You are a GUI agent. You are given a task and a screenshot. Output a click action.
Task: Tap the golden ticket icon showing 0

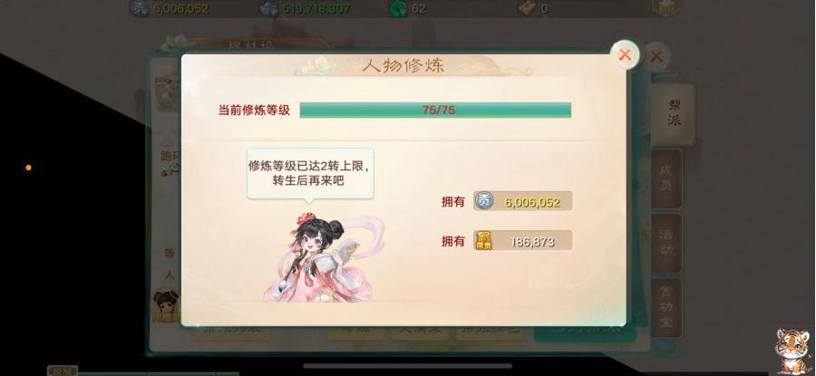tap(527, 8)
